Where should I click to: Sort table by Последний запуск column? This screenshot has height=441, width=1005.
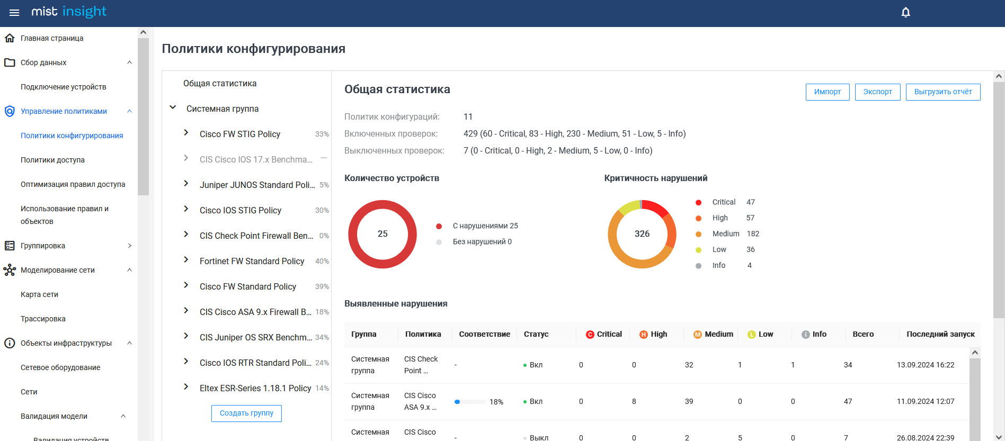(940, 334)
